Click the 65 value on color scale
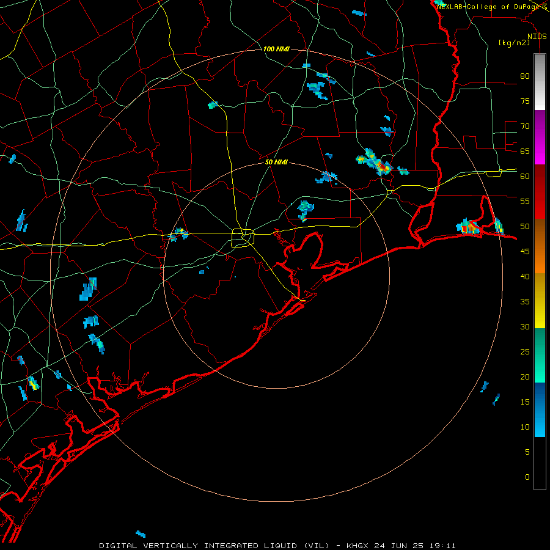This screenshot has height=550, width=550. point(525,151)
